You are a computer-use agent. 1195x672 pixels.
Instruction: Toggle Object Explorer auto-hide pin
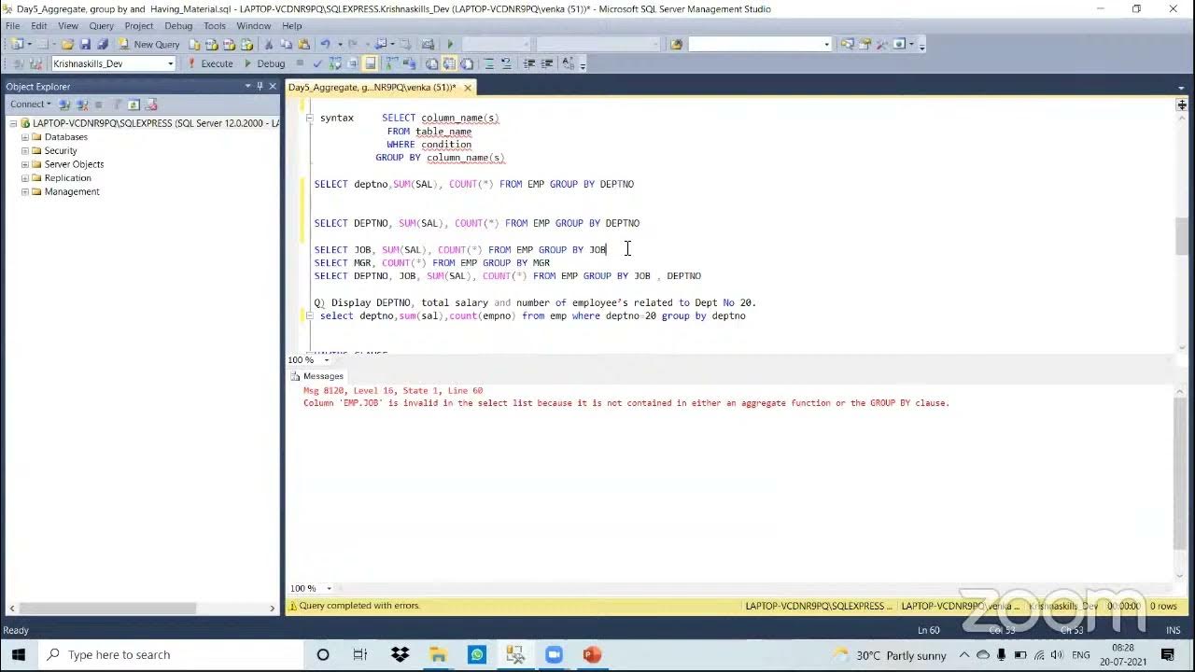pos(260,86)
